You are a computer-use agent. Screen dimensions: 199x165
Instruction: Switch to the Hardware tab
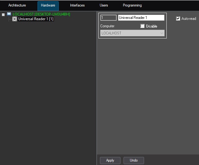tap(48, 6)
